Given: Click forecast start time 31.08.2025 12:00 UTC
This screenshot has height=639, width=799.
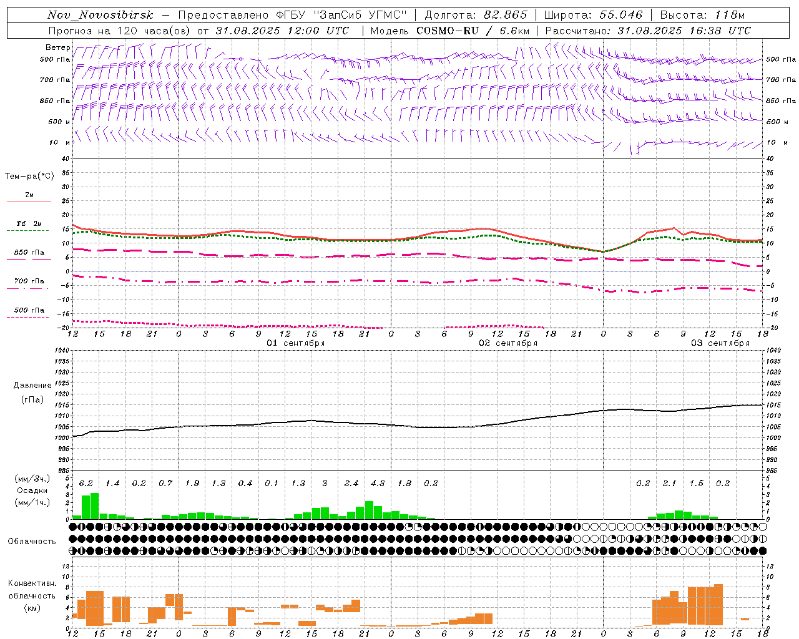Looking at the screenshot, I should tap(282, 31).
